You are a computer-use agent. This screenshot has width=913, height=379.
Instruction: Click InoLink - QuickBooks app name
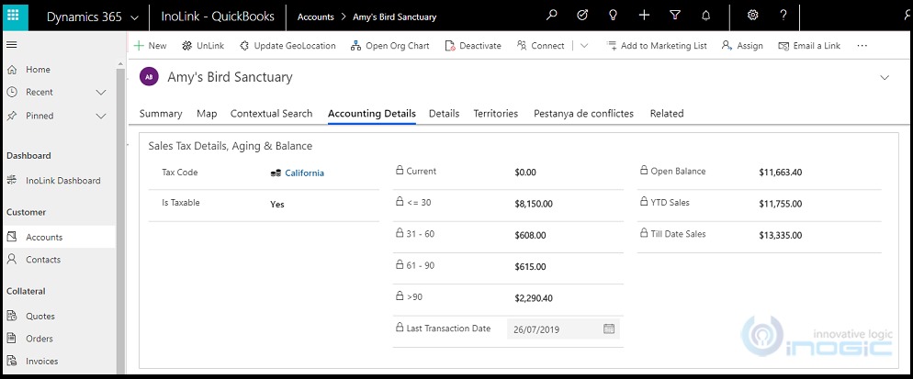coord(218,17)
